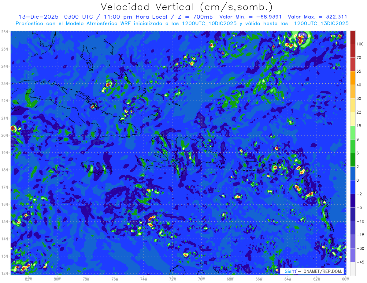The width and height of the screenshot is (367, 283).
Task: Click the '17N' latitude label
Action: coord(5,187)
